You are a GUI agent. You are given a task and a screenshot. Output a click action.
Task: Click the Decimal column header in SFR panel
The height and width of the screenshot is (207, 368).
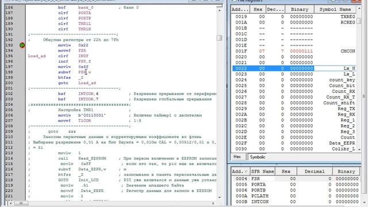tap(315, 171)
